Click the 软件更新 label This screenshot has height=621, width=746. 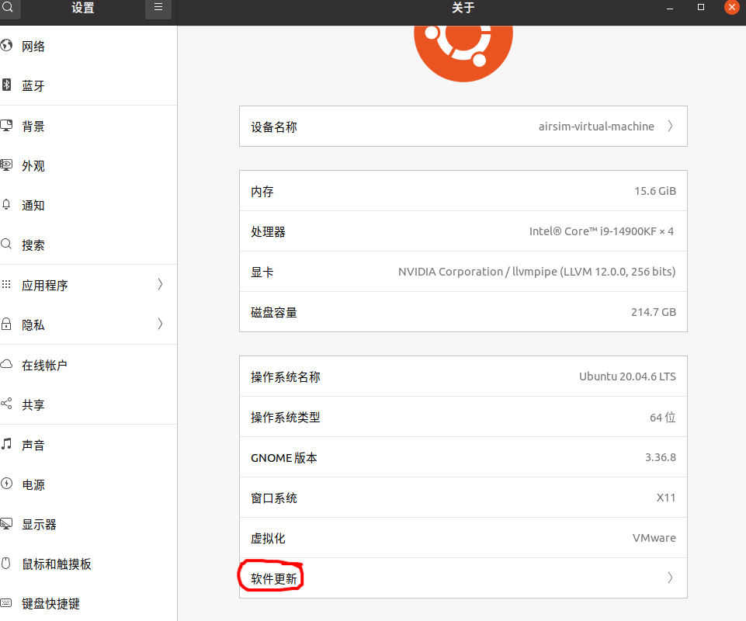274,578
